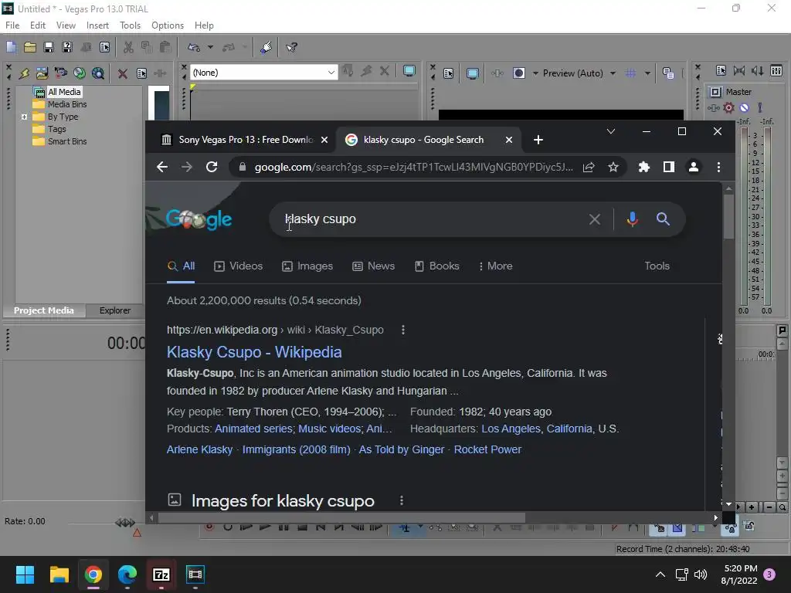This screenshot has width=791, height=593.
Task: Select All Media in tree
Action: pyautogui.click(x=64, y=92)
